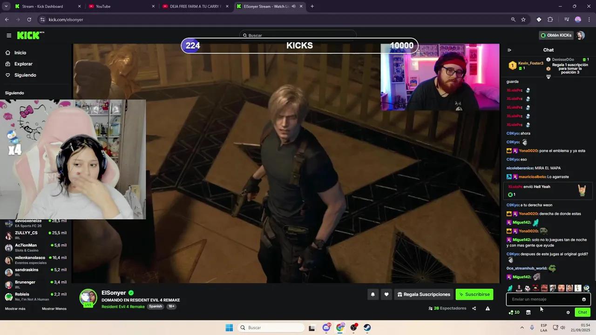This screenshot has height=335, width=596.
Task: Collapse the list with Mostrar Menos
Action: 54,309
